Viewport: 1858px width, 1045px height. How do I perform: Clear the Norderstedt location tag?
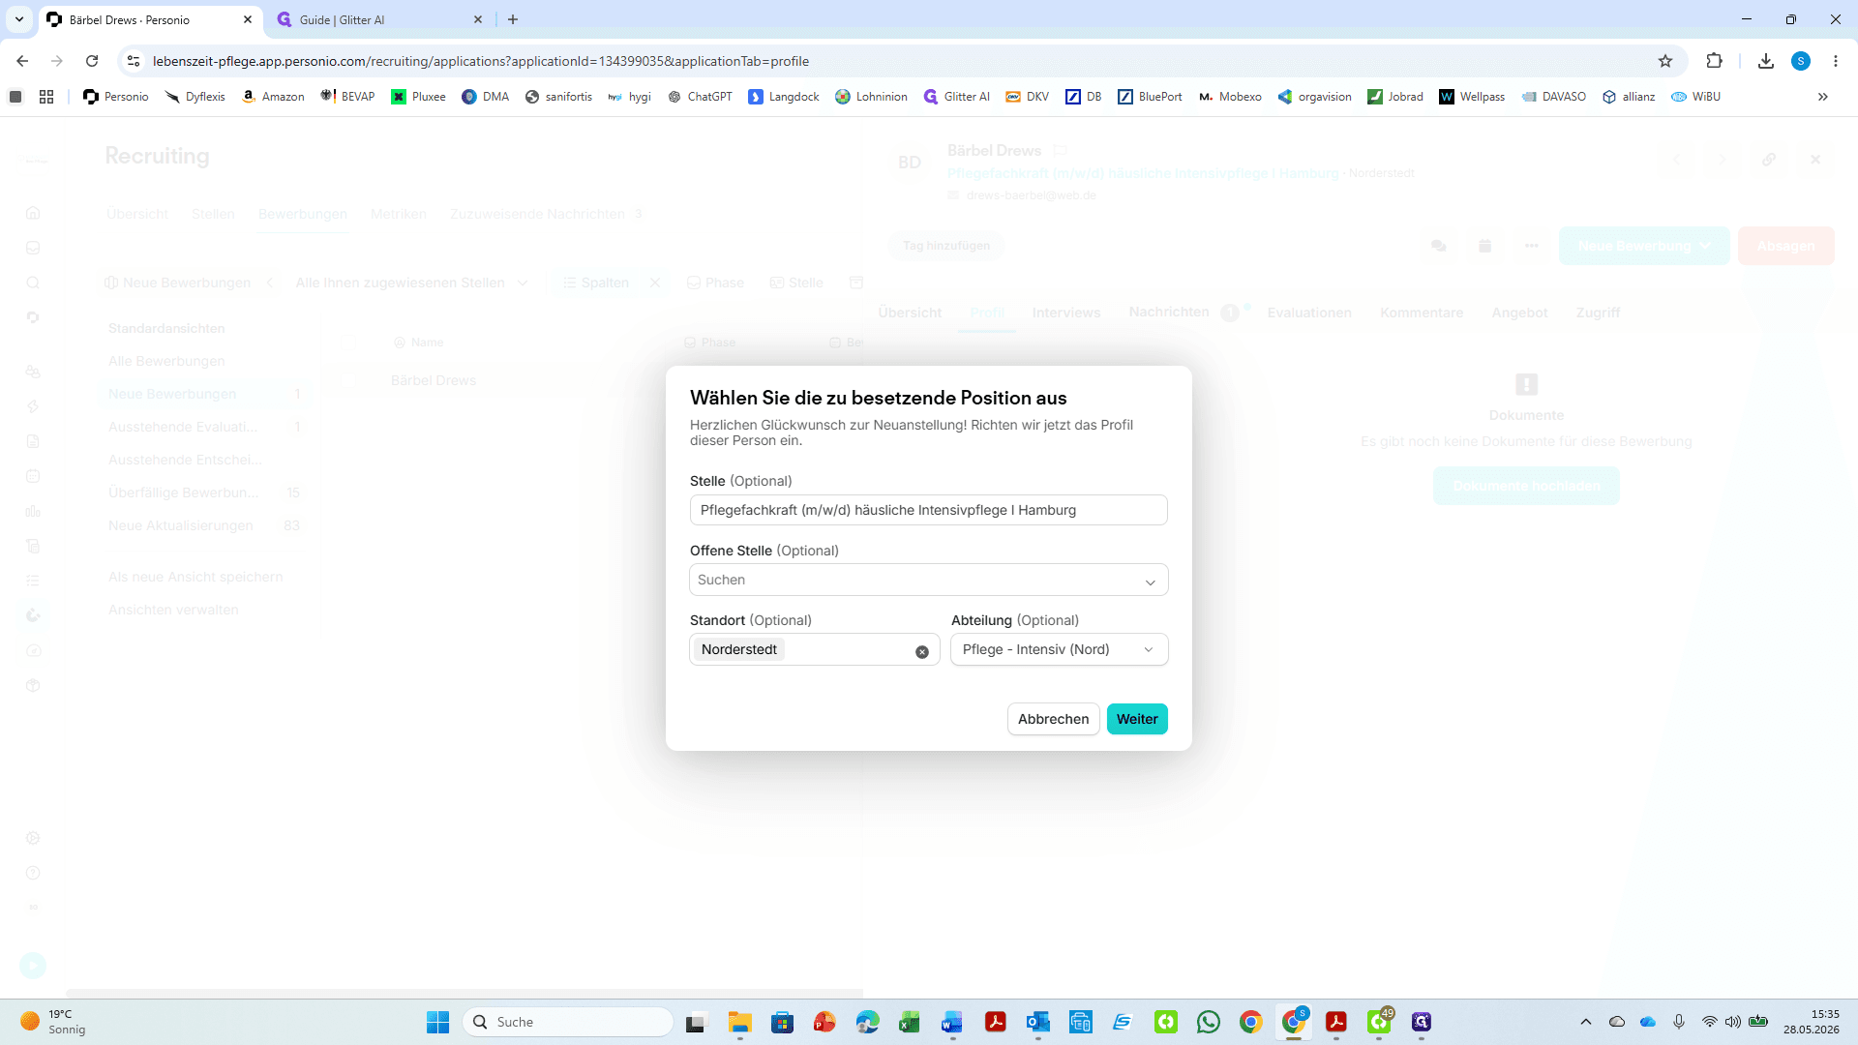[x=922, y=652]
